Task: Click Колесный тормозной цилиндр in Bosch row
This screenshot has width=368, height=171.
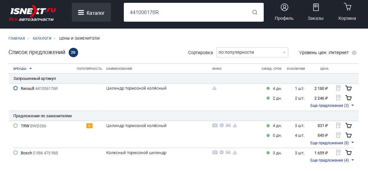Action: click(136, 153)
